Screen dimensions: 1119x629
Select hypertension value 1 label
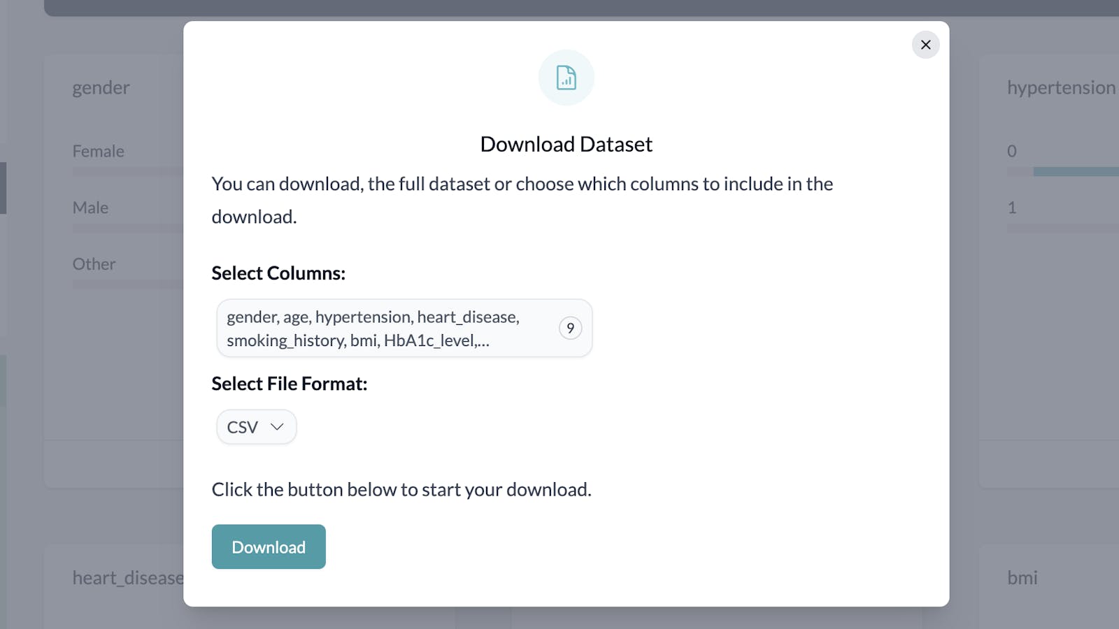(x=1011, y=208)
